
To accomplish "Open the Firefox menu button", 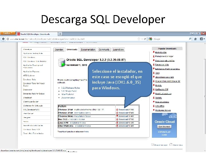I will point(8,33).
